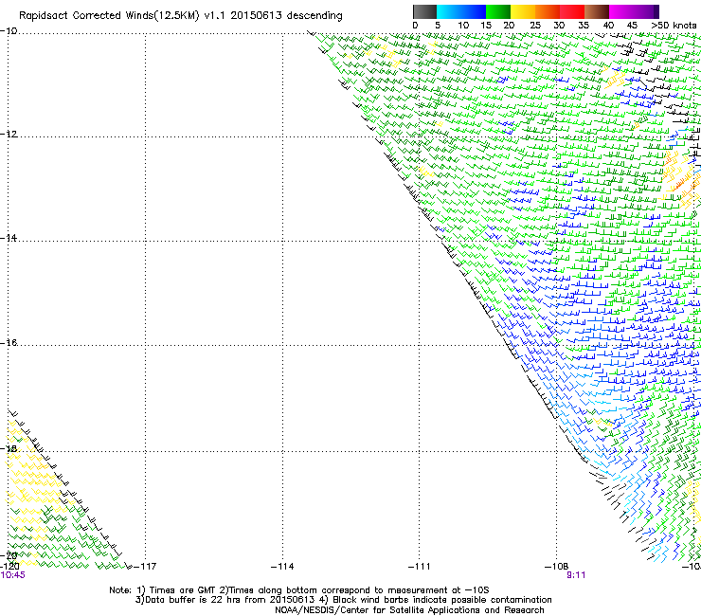Click the gray 0-5 knots color swatch
The height and width of the screenshot is (616, 701).
424,11
